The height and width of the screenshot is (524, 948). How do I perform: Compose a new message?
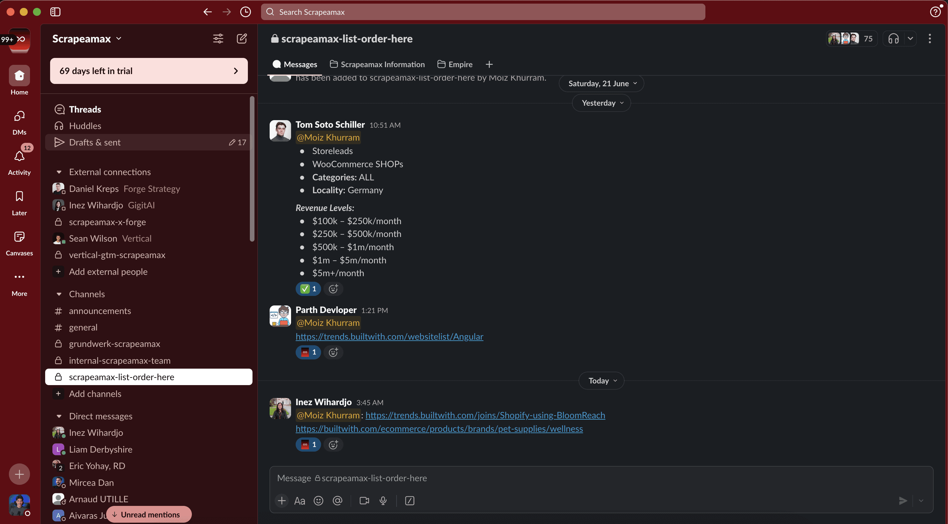pyautogui.click(x=241, y=39)
